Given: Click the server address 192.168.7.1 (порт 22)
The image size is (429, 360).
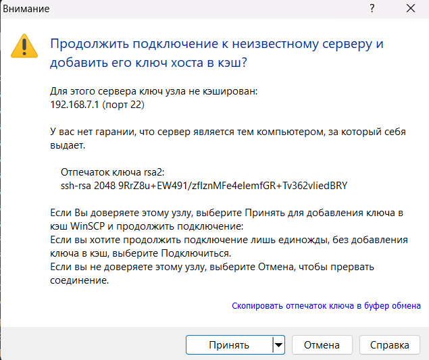Looking at the screenshot, I should (x=97, y=105).
